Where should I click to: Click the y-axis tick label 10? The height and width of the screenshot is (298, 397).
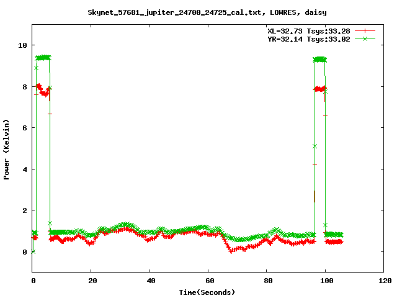point(22,45)
